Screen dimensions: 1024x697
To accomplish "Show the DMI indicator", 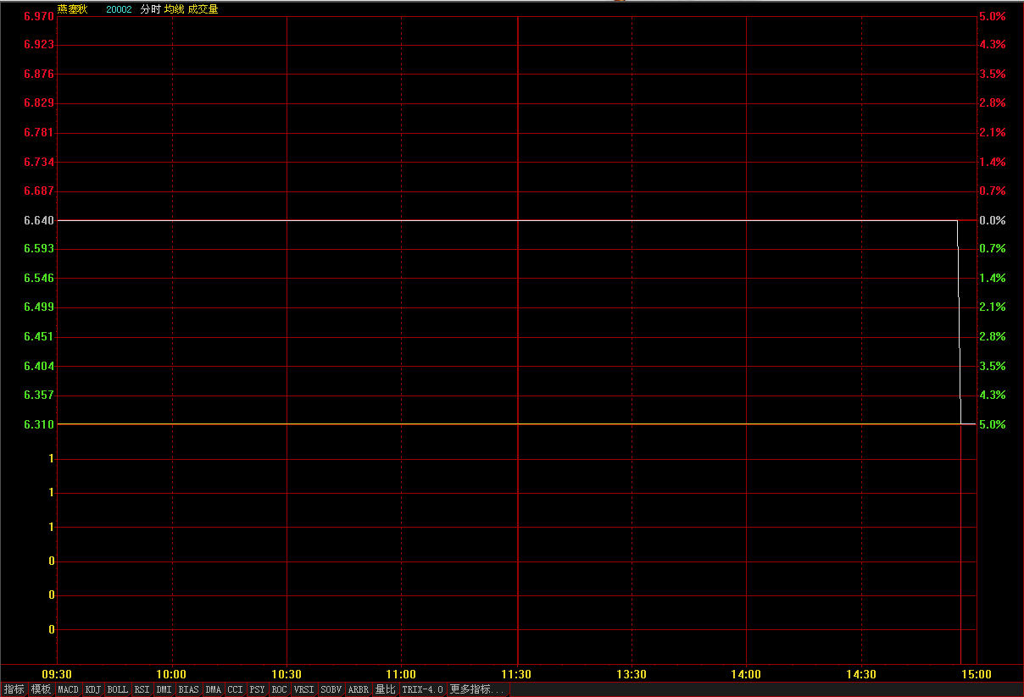I will pos(164,689).
